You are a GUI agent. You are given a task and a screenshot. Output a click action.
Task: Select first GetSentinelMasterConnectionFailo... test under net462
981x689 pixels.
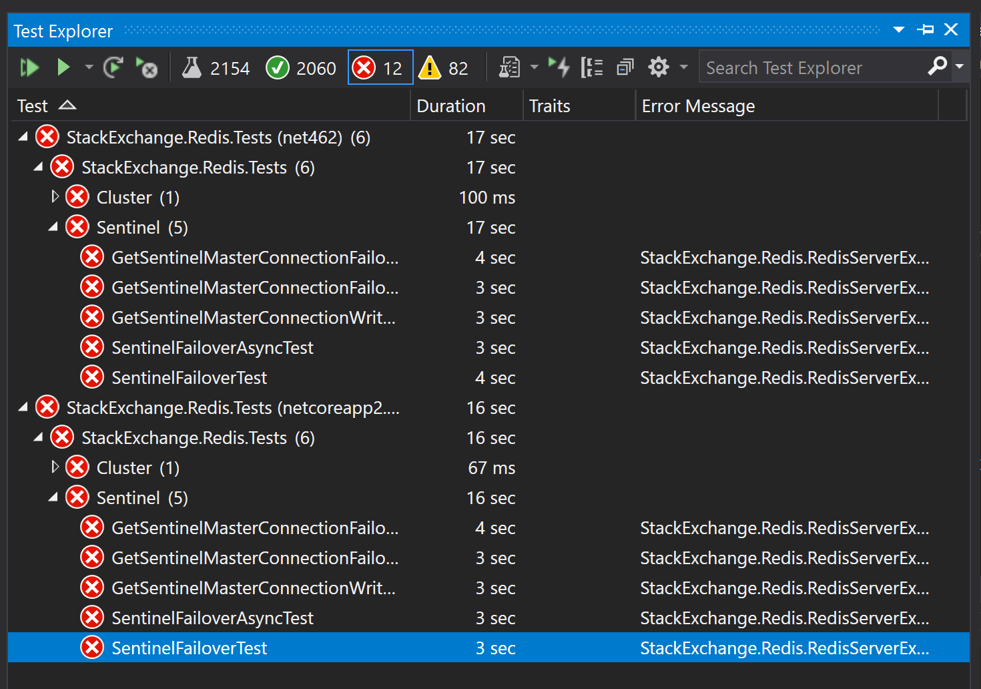point(488,258)
